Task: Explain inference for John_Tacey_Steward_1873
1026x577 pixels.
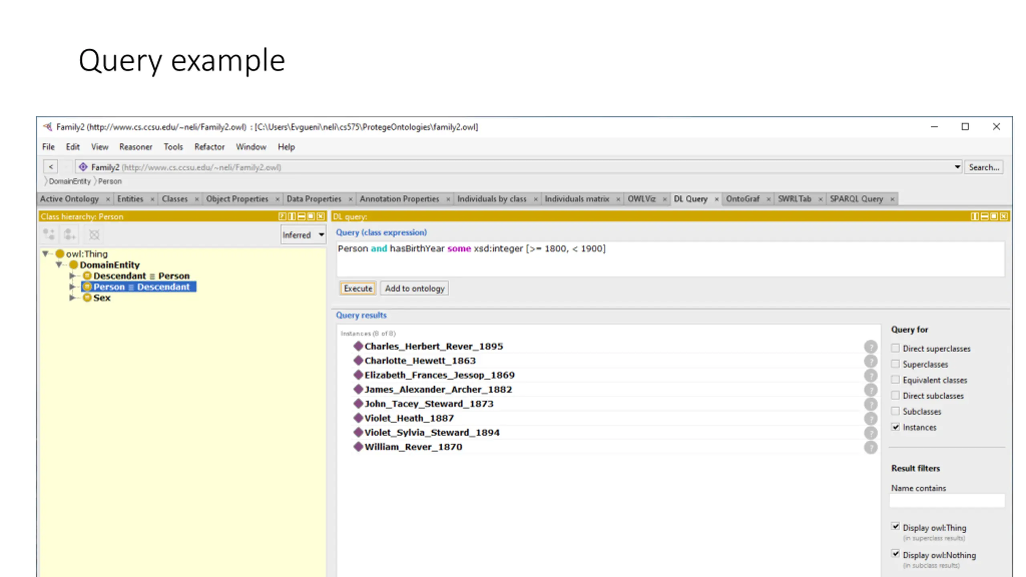Action: point(870,404)
